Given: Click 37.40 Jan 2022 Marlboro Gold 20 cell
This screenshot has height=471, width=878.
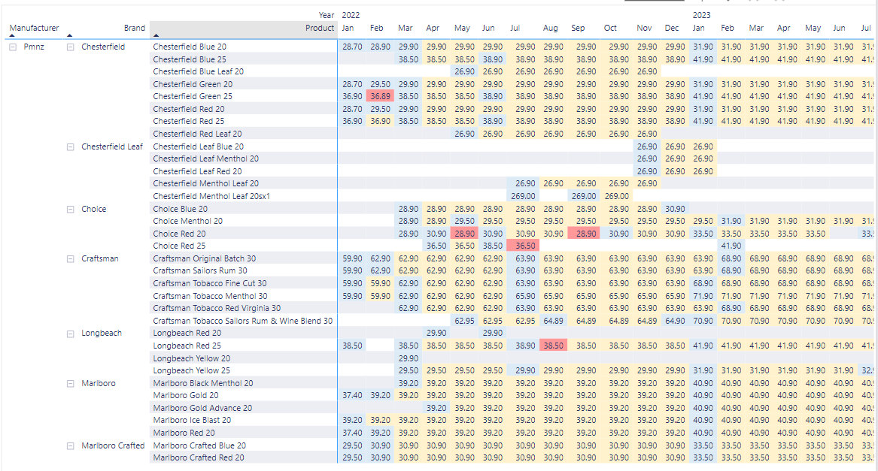Looking at the screenshot, I should (352, 395).
